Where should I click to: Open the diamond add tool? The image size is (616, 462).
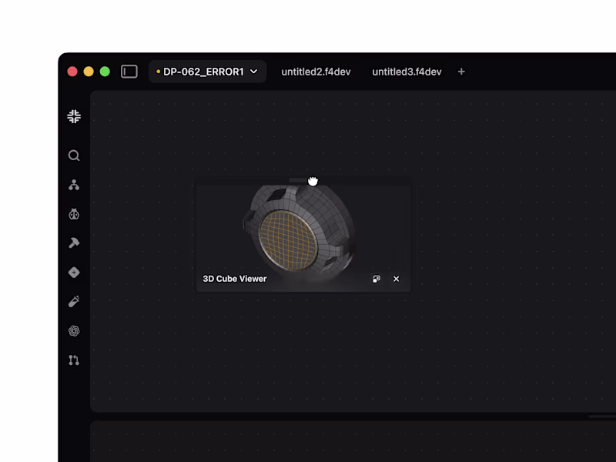[74, 272]
